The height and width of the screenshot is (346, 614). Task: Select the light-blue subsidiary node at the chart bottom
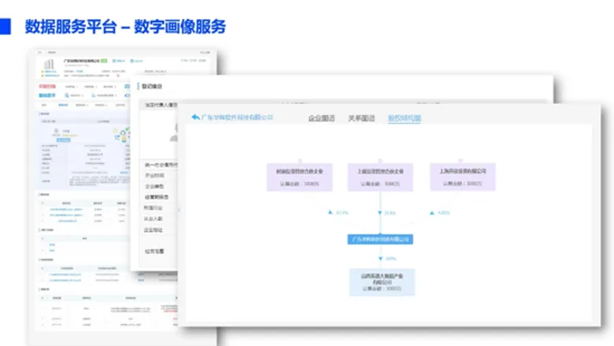[x=382, y=282]
